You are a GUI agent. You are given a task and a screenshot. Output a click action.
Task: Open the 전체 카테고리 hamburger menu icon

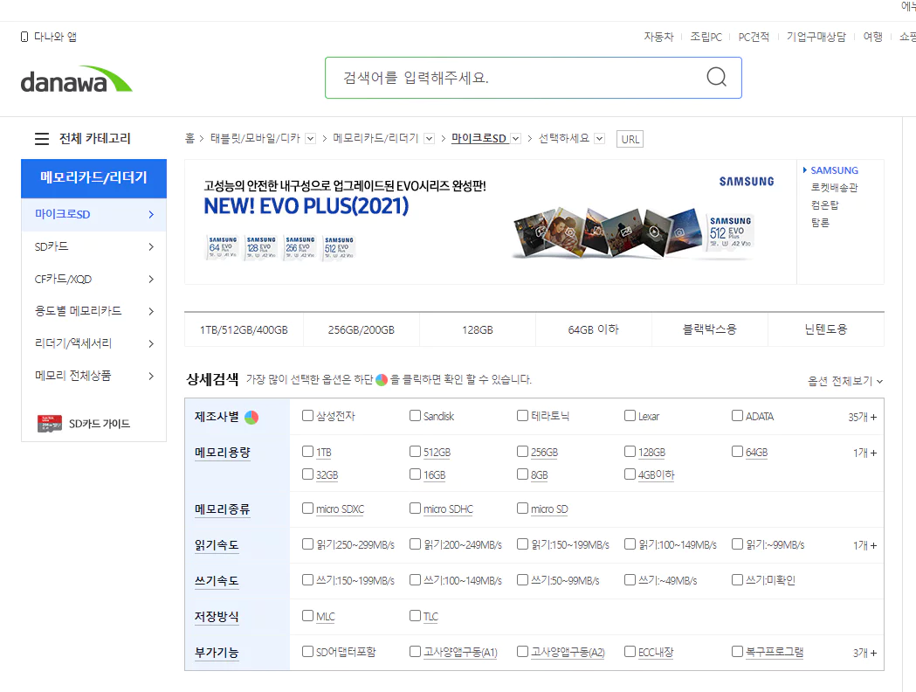[x=41, y=139]
